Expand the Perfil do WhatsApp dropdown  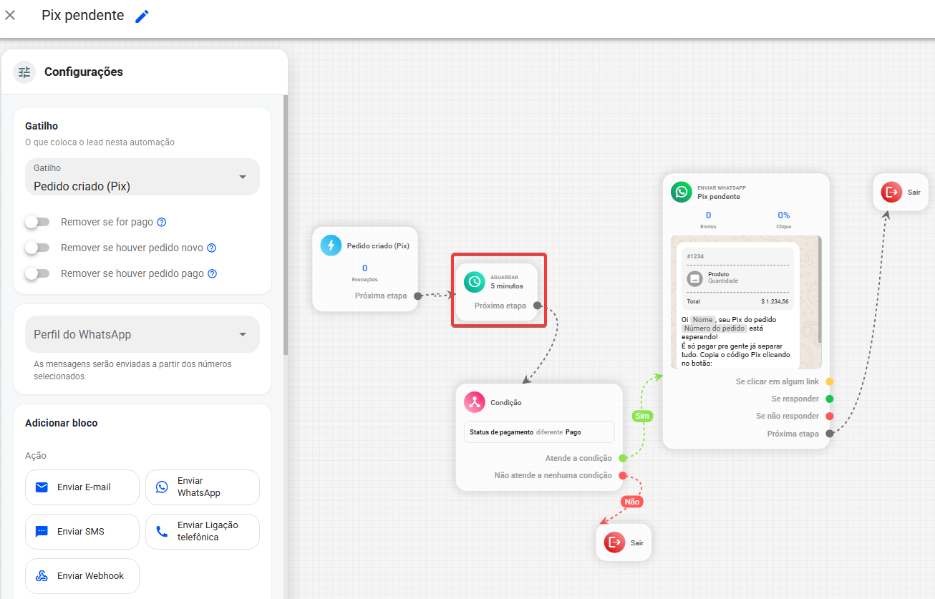tap(142, 334)
